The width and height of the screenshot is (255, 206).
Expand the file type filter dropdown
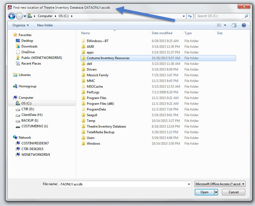pyautogui.click(x=220, y=184)
